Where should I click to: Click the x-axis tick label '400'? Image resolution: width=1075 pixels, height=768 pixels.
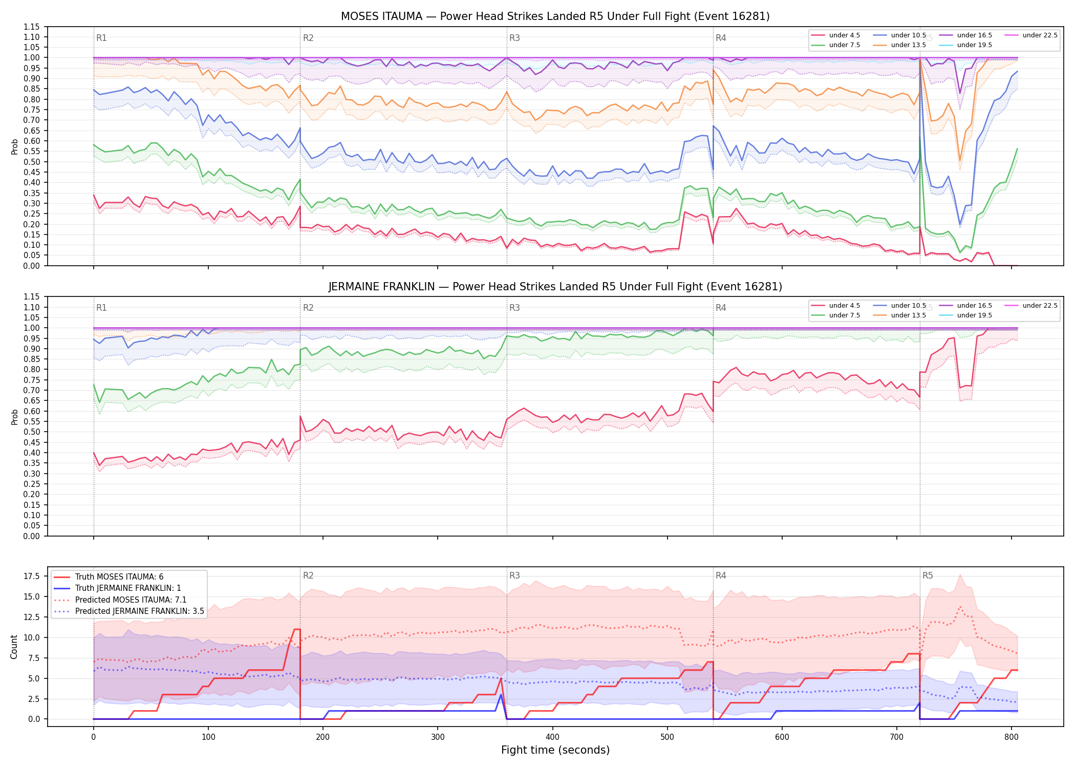[x=552, y=737]
